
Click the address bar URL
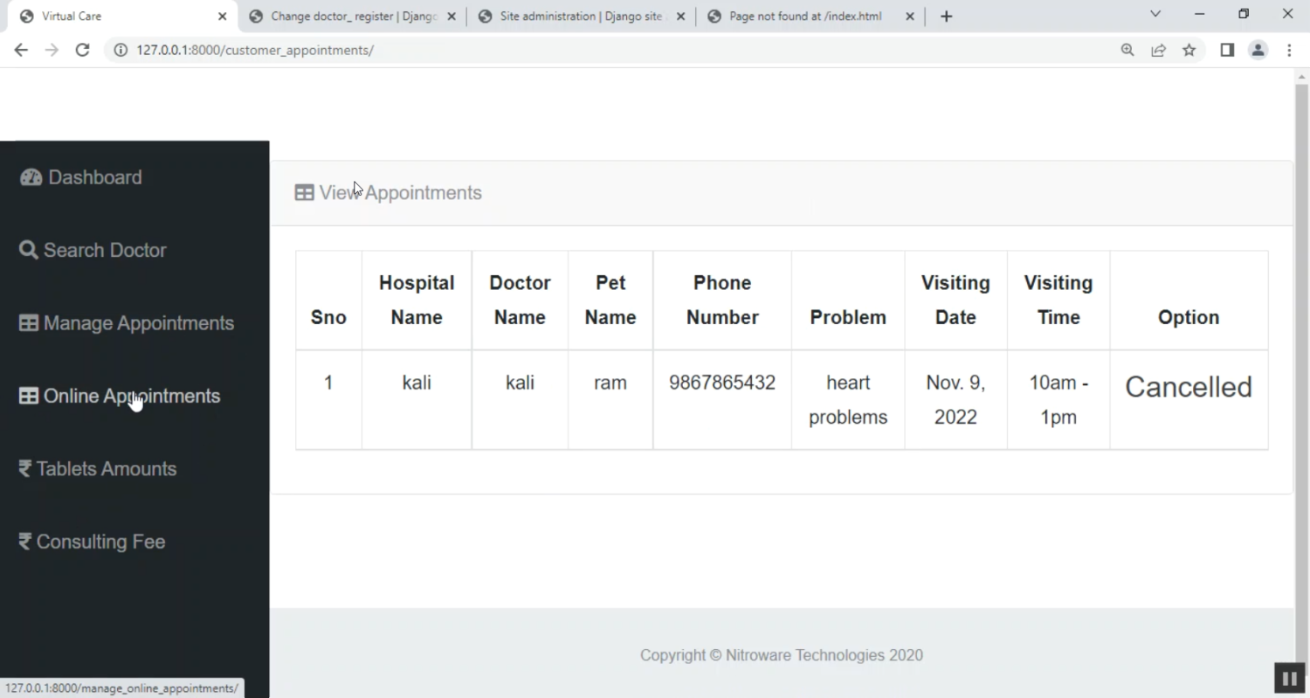[x=255, y=51]
